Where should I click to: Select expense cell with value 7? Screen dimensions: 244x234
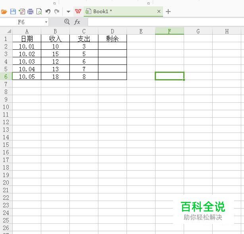84,69
